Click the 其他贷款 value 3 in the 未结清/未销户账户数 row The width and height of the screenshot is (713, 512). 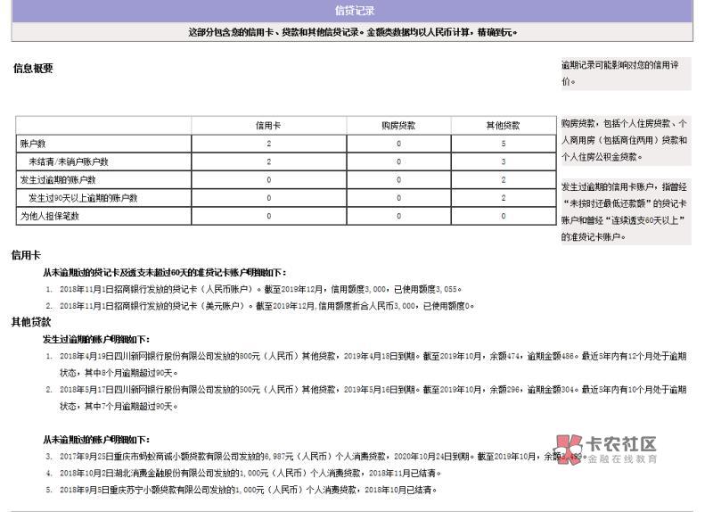(504, 161)
